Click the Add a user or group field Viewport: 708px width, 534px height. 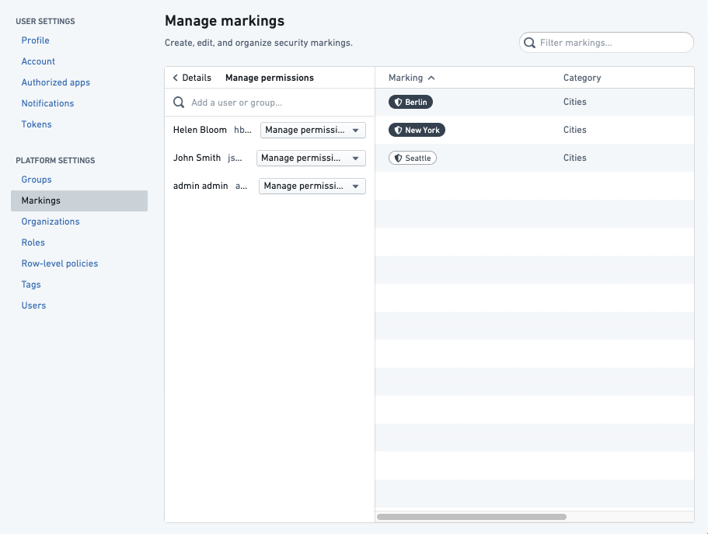(270, 103)
